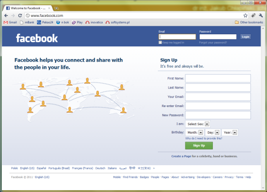The image size is (267, 192).
Task: Click footer English (US) beside Facebook © 2011
Action: click(x=42, y=177)
